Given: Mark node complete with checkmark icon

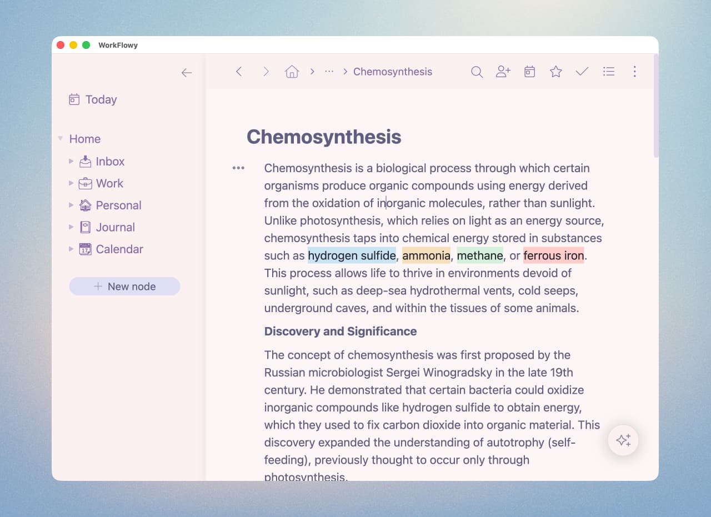Looking at the screenshot, I should point(582,72).
